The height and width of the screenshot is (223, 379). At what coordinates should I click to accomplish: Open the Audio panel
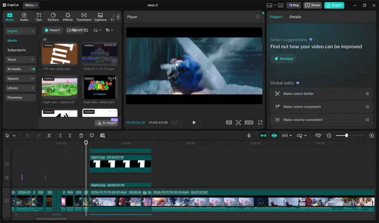coord(24,17)
